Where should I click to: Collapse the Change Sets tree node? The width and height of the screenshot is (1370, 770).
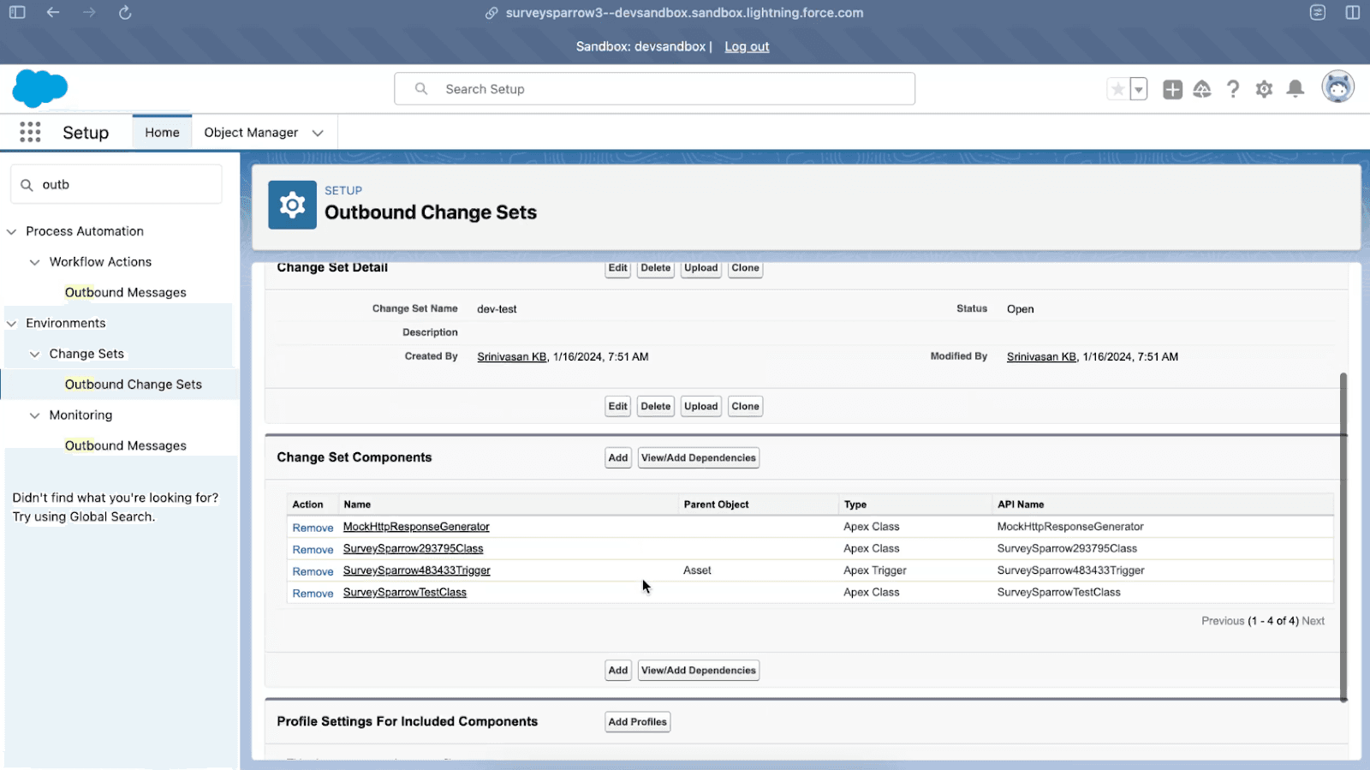(35, 354)
